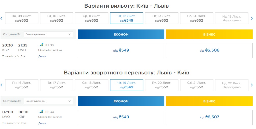
Task: Click return yellow БІЗНЕС column header
Action: [209, 101]
